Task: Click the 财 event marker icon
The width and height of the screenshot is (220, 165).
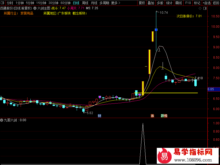Action: tap(99, 116)
